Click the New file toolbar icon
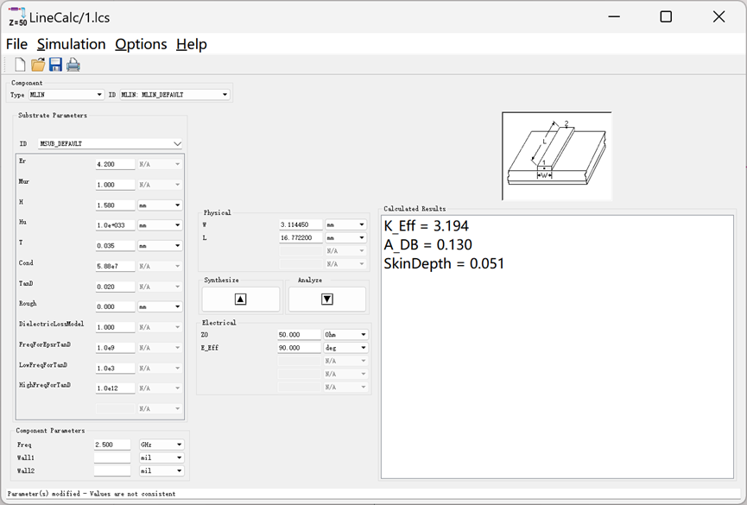Image resolution: width=747 pixels, height=505 pixels. click(20, 65)
